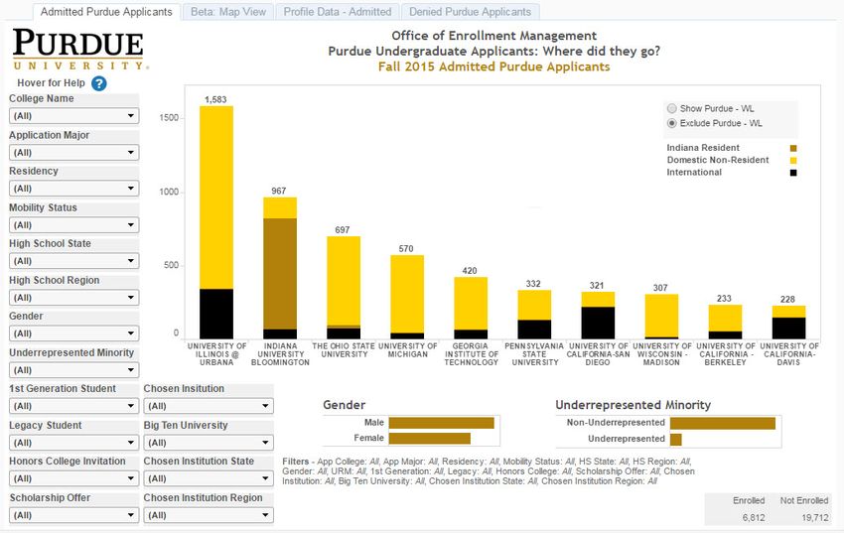Open the Chosen Insitution dropdown

[209, 406]
